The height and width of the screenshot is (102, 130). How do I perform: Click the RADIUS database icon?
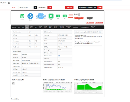[x=22, y=16]
